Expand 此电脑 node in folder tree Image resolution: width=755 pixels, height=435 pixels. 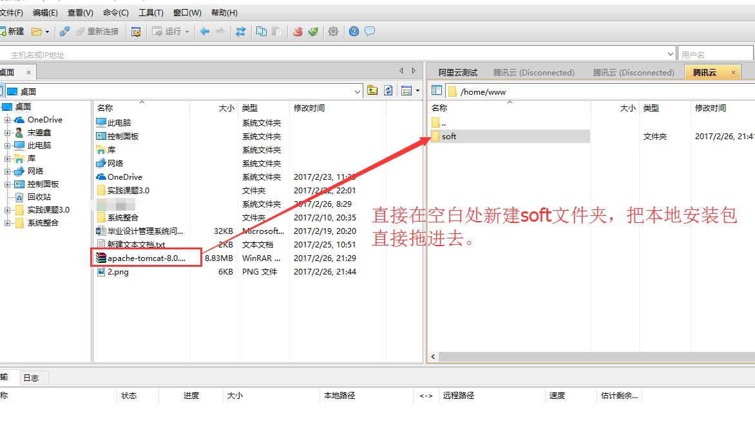pos(7,146)
